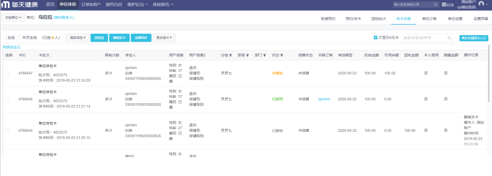Click card ID 4766645
This screenshot has height=176, width=492.
pyautogui.click(x=26, y=99)
